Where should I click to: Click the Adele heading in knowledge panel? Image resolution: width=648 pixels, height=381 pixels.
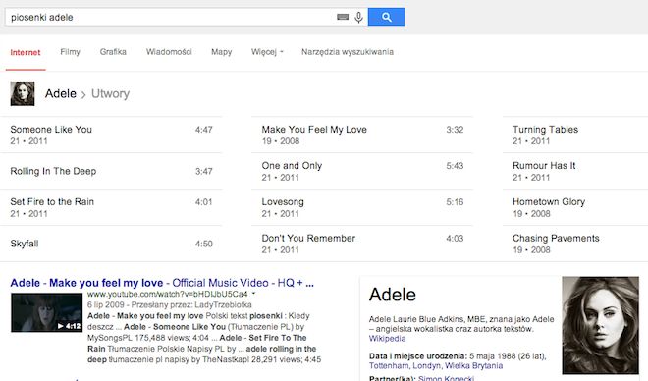(x=393, y=295)
